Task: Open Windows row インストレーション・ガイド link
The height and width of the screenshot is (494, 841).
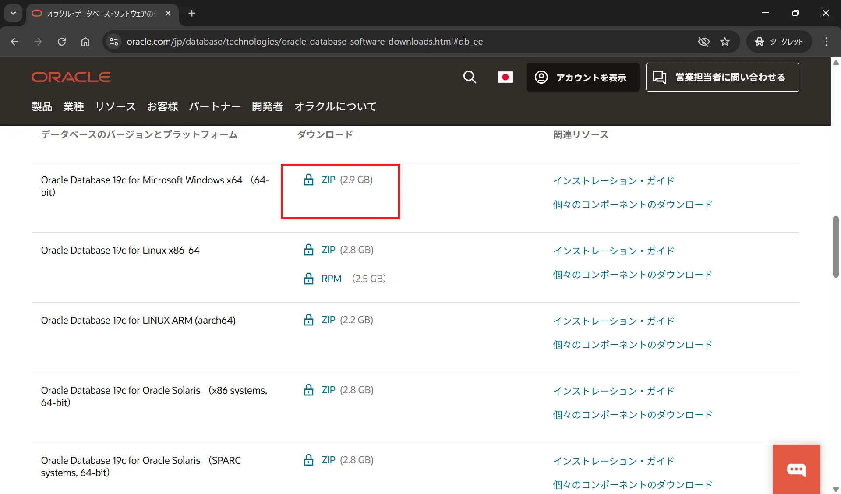Action: [x=614, y=181]
